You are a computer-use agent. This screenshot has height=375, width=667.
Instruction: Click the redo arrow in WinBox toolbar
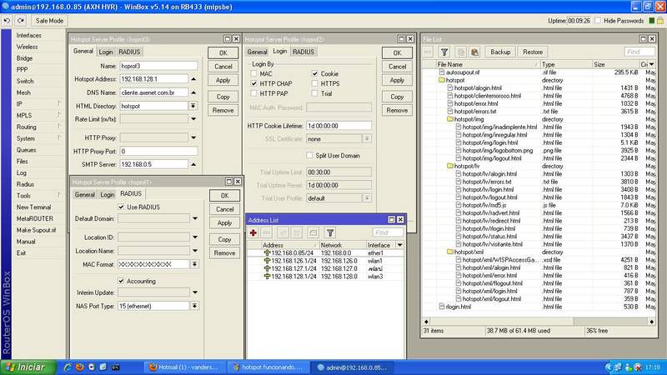point(19,19)
